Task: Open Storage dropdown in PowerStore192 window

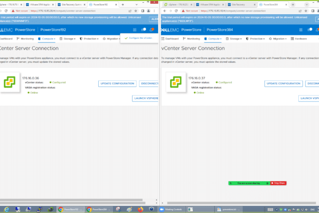Action: [x=68, y=39]
